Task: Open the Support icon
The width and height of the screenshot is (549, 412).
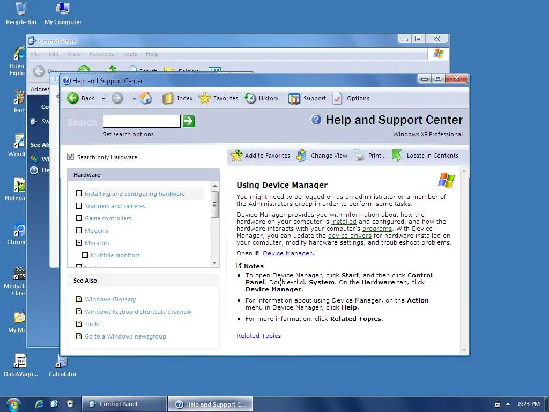Action: (294, 99)
